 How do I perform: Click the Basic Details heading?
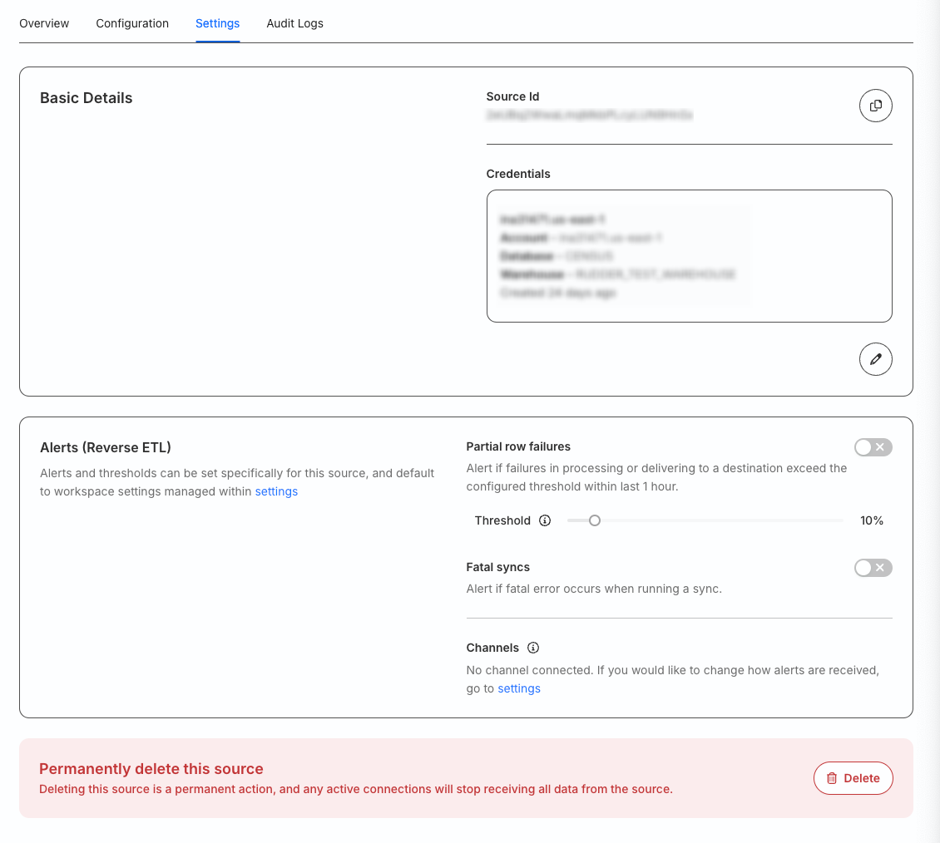click(x=87, y=97)
